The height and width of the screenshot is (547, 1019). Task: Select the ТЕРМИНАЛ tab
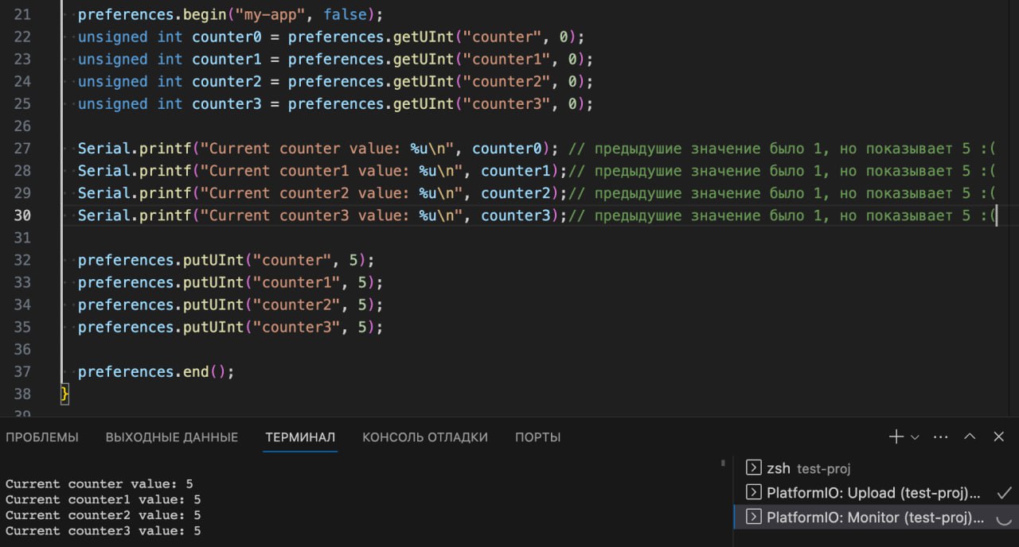click(x=300, y=437)
